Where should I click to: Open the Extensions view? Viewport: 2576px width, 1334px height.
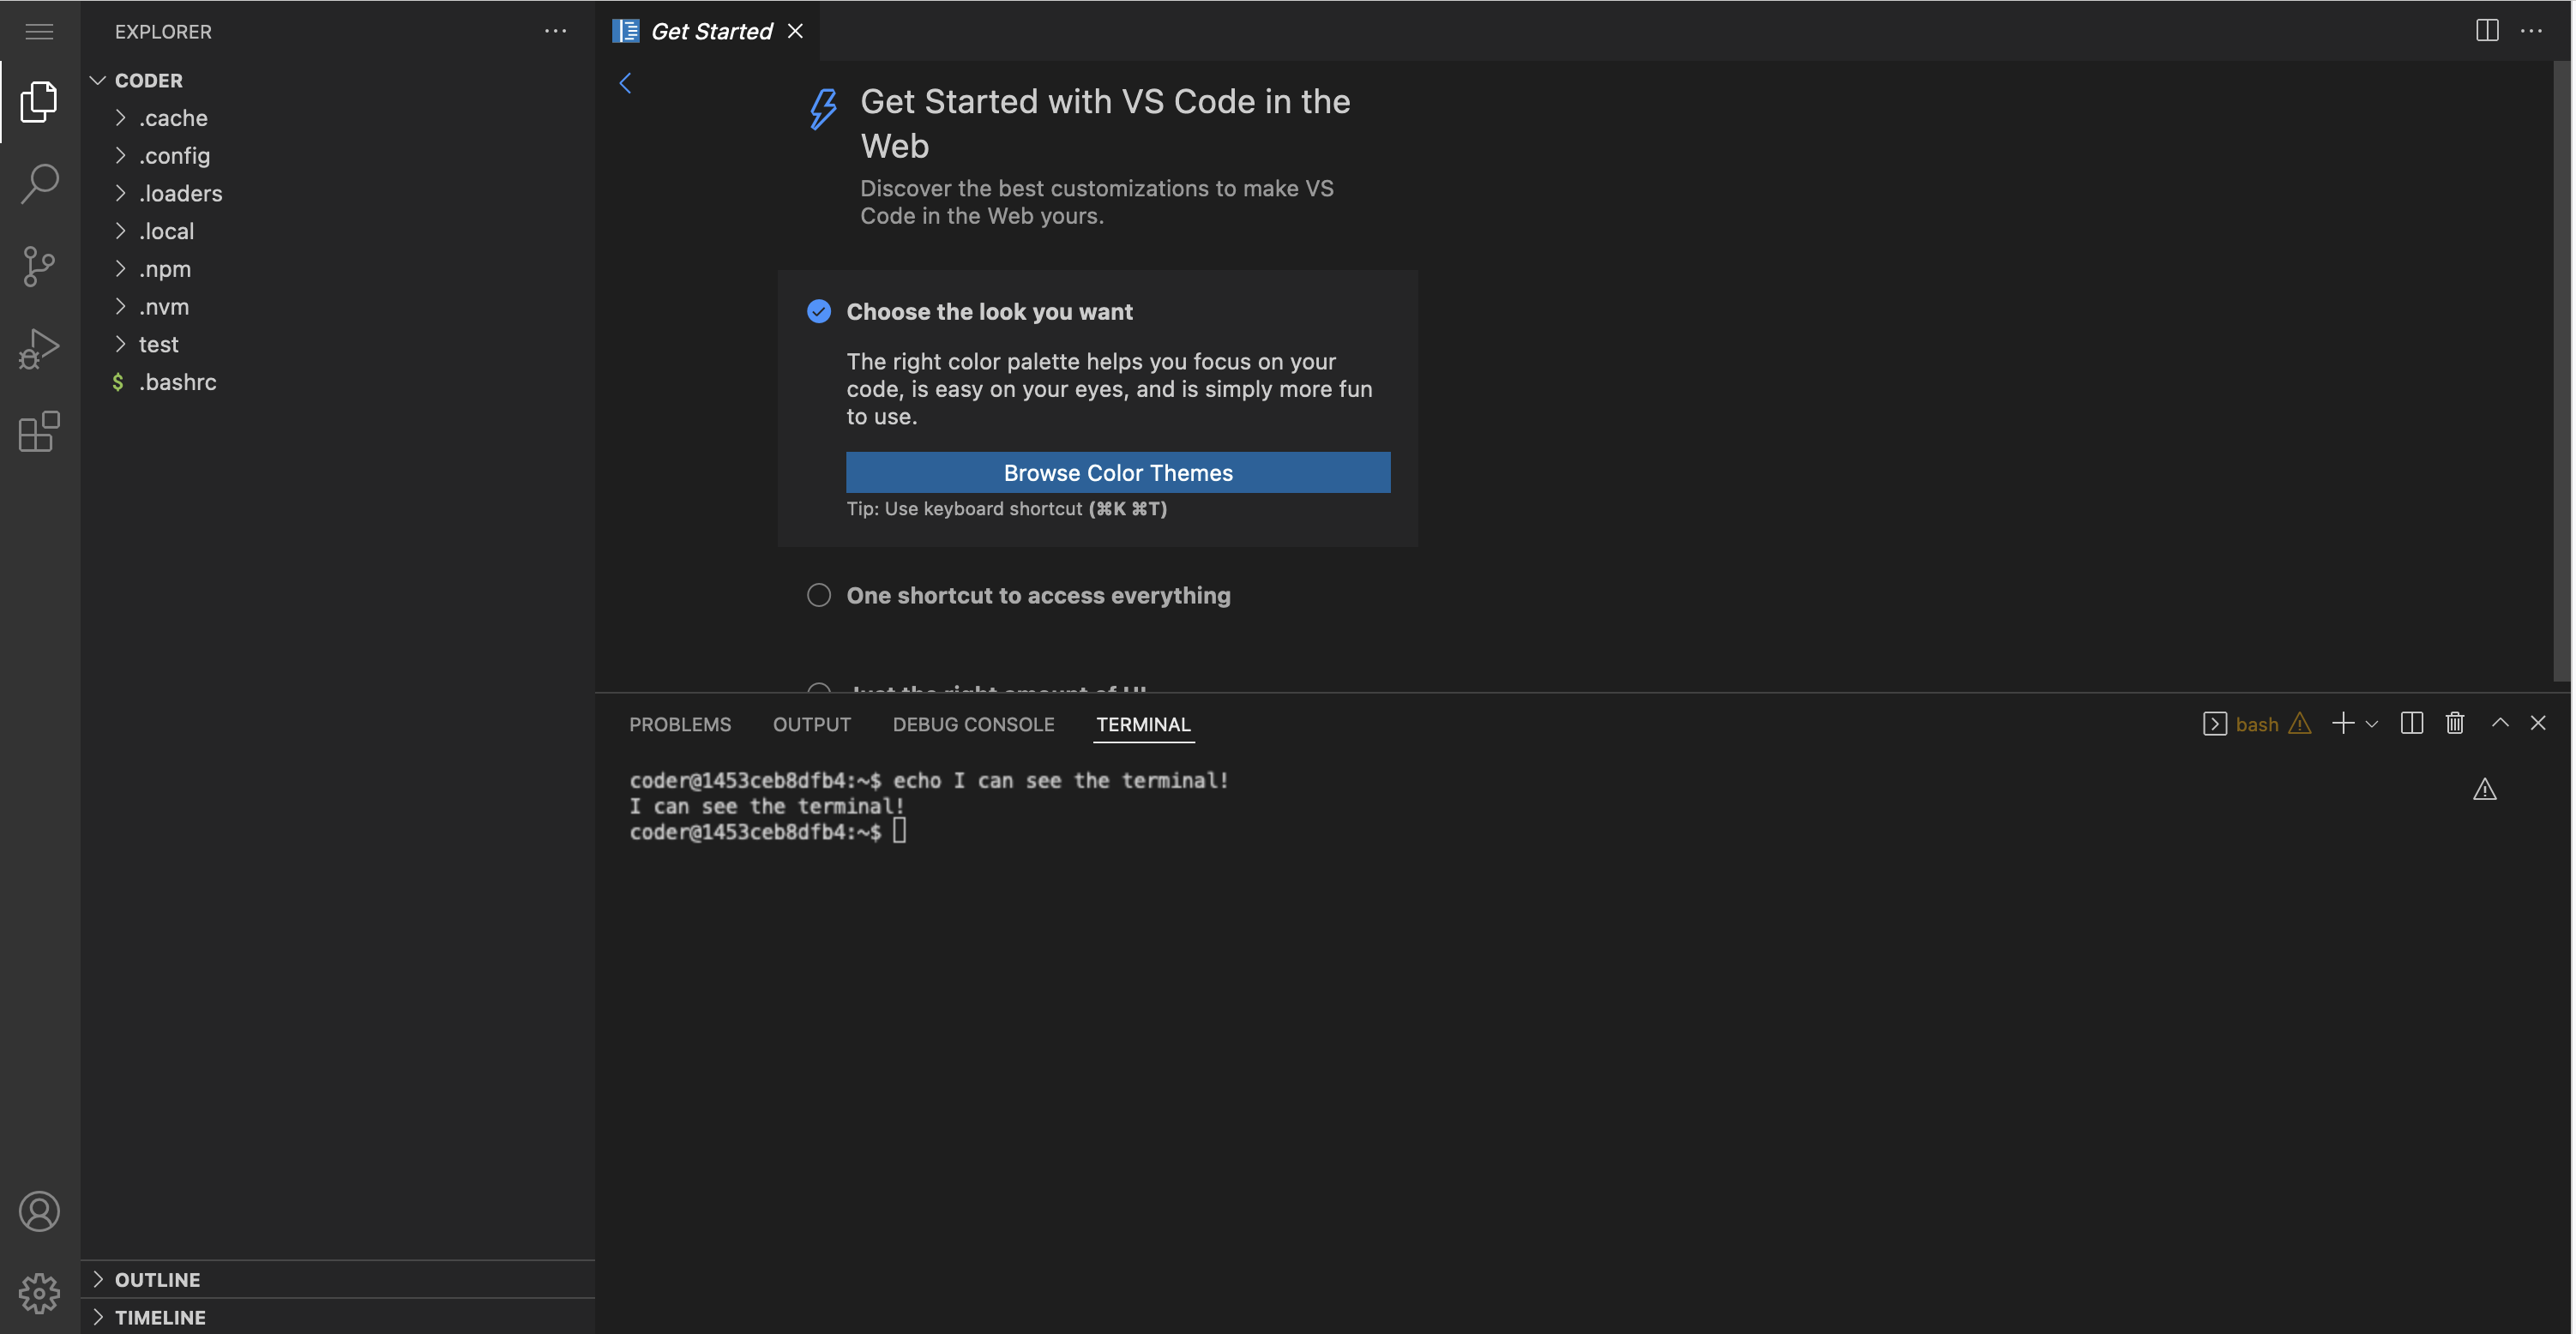pos(39,432)
